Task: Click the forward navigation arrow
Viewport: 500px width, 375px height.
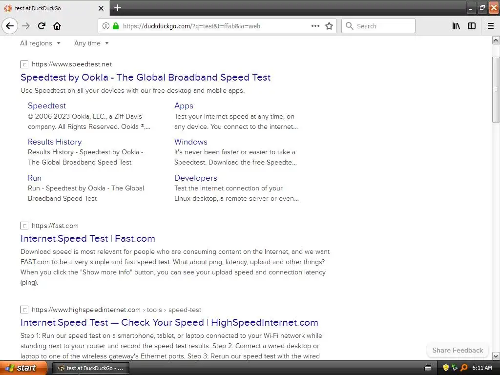Action: point(26,26)
